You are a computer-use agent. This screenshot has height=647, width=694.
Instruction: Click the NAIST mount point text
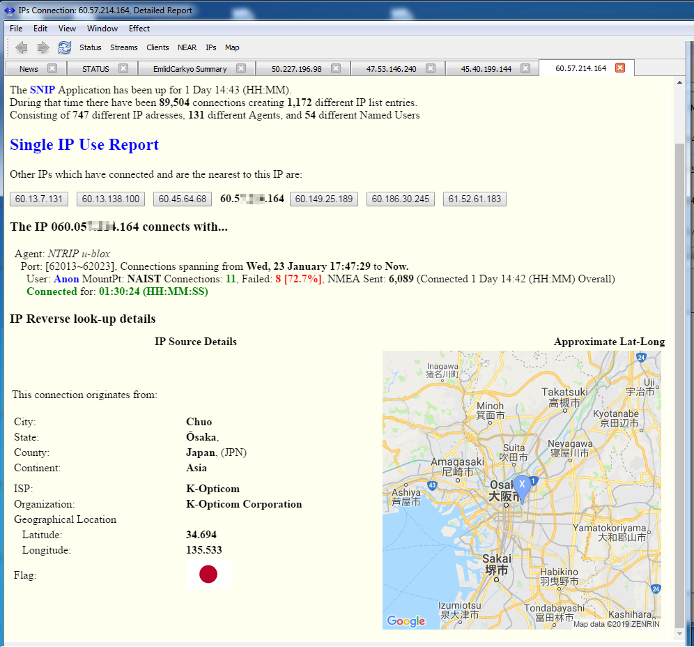tap(144, 279)
